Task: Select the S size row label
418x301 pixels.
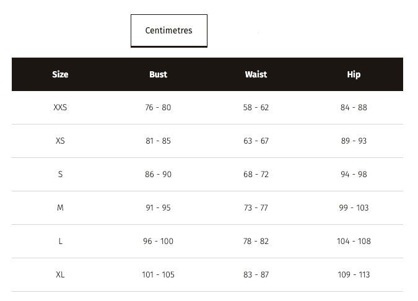Action: click(60, 175)
